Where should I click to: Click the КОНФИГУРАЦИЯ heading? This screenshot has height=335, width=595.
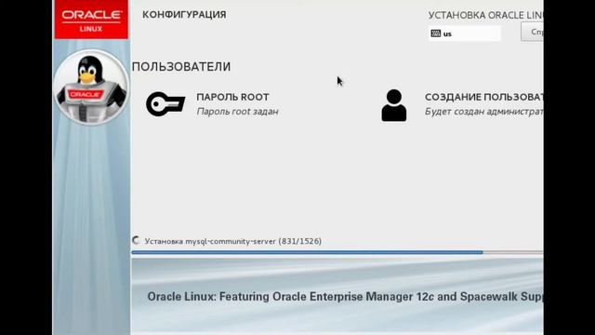(184, 15)
